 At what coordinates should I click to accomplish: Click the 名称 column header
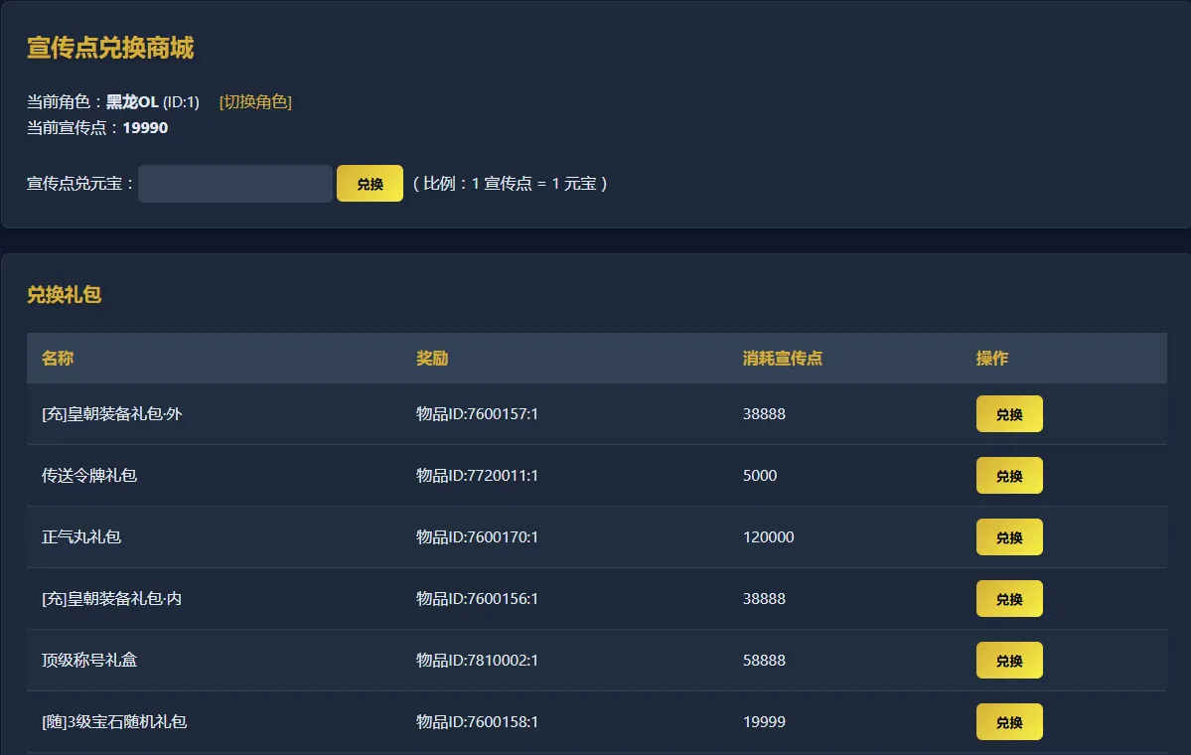(x=58, y=359)
